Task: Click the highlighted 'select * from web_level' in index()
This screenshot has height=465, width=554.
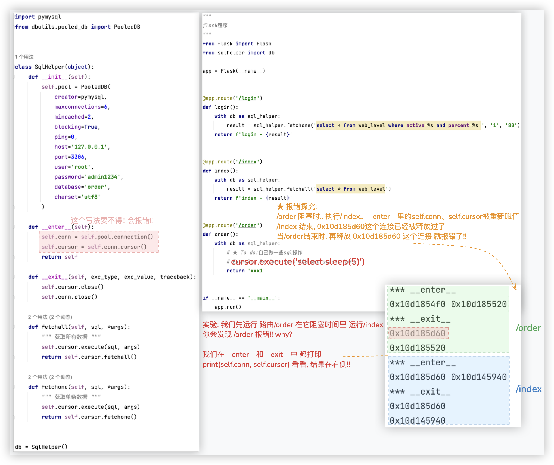Action: 351,189
